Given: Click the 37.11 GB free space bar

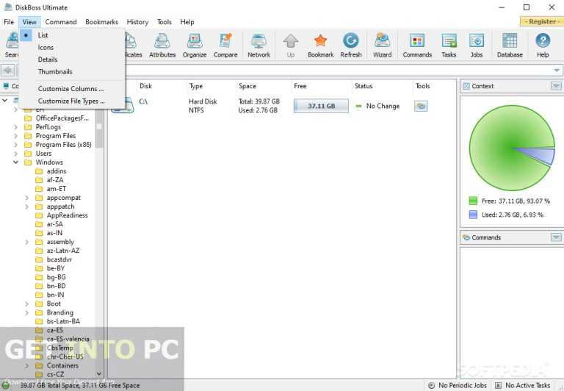Looking at the screenshot, I should coord(321,106).
